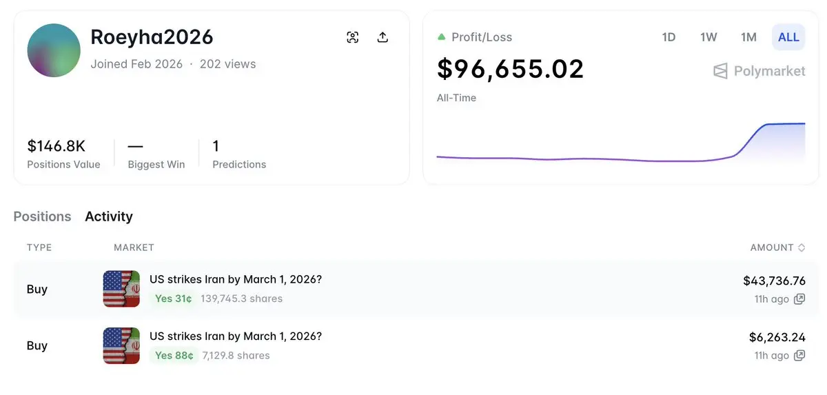Open transaction link icon for $6,263.24 buy
Screen dimensions: 827x395
(x=799, y=356)
